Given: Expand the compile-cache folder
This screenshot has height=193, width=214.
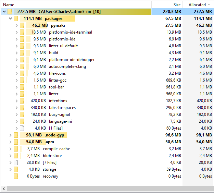Looking at the screenshot, I should pos(10,149).
